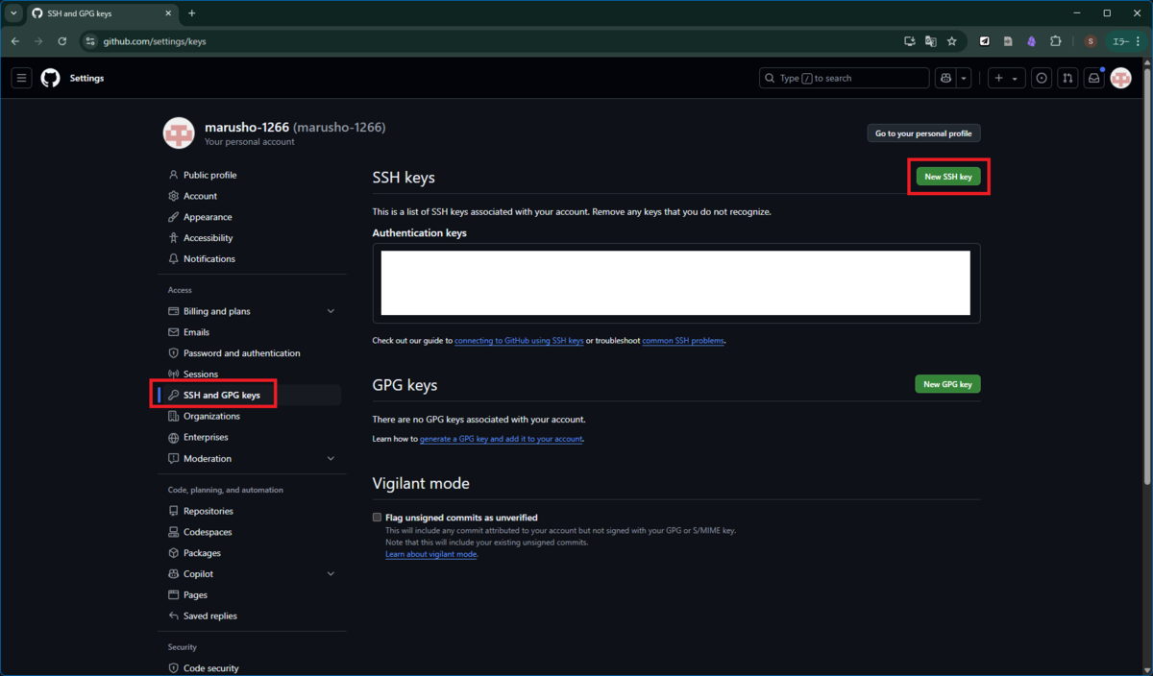Open the create new plus menu
Viewport: 1153px width, 676px height.
(x=1006, y=78)
